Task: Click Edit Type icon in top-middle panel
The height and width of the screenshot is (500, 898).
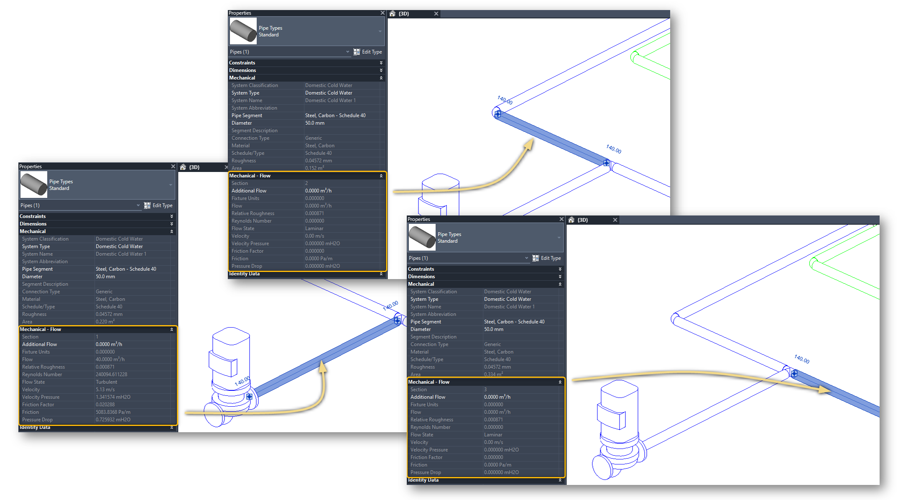Action: coord(357,52)
